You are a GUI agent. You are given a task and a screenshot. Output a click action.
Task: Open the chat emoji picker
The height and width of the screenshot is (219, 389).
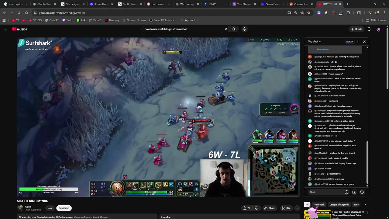click(346, 192)
